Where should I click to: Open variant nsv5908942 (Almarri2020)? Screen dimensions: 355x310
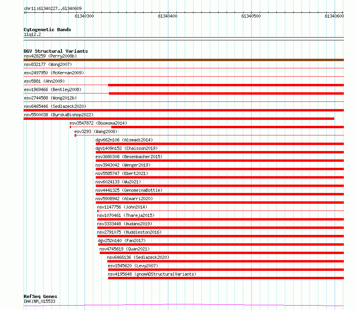124,199
